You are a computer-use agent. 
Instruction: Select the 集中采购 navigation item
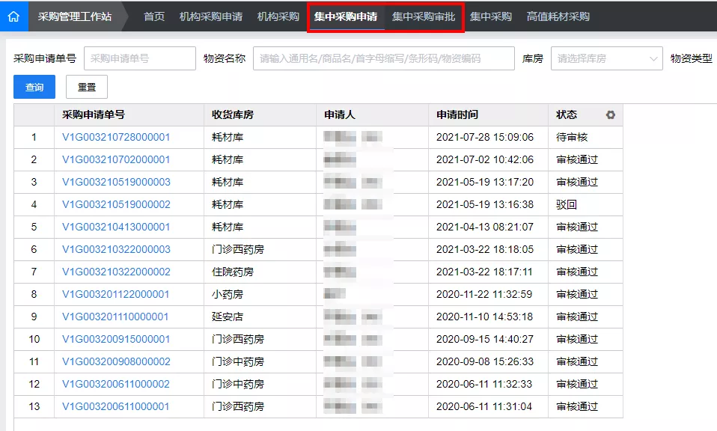(490, 15)
